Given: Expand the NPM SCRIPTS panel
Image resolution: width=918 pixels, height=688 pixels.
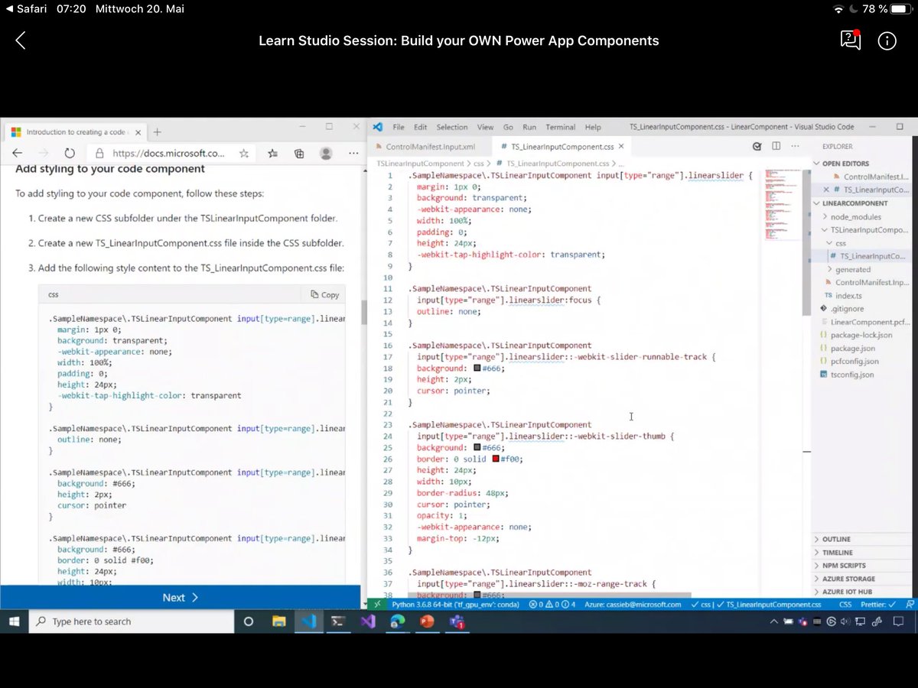Looking at the screenshot, I should [843, 565].
